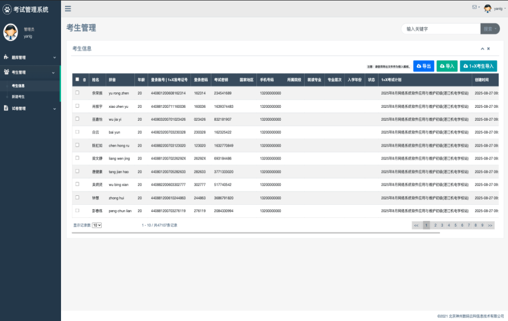Check the select-all checkbox in table header
The width and height of the screenshot is (508, 321).
coord(77,80)
